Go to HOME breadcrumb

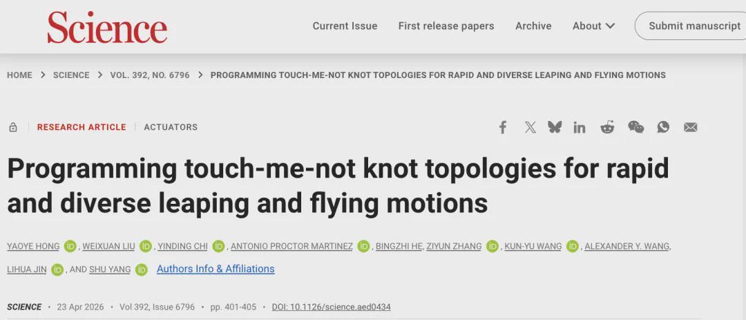click(x=19, y=75)
